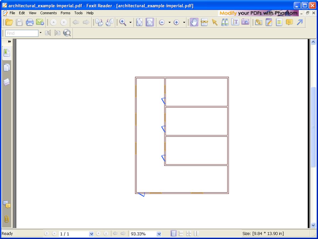318x239 pixels.
Task: Expand the zoom percentage dropdown
Action: point(159,234)
